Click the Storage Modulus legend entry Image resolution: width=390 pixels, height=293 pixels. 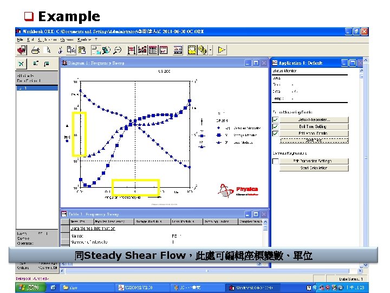(236, 135)
